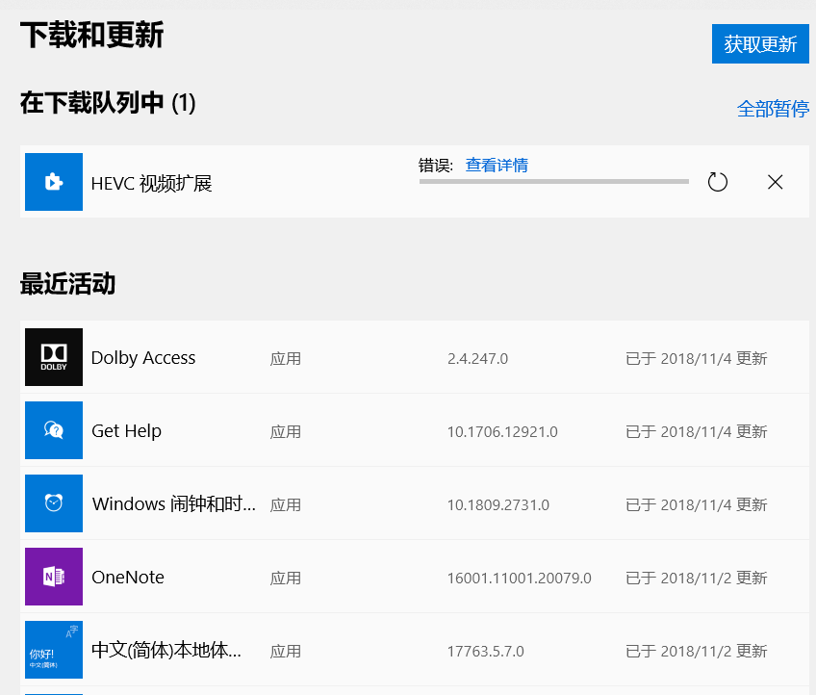The height and width of the screenshot is (695, 816).
Task: Click 应用 type in Get Help row
Action: [x=286, y=432]
